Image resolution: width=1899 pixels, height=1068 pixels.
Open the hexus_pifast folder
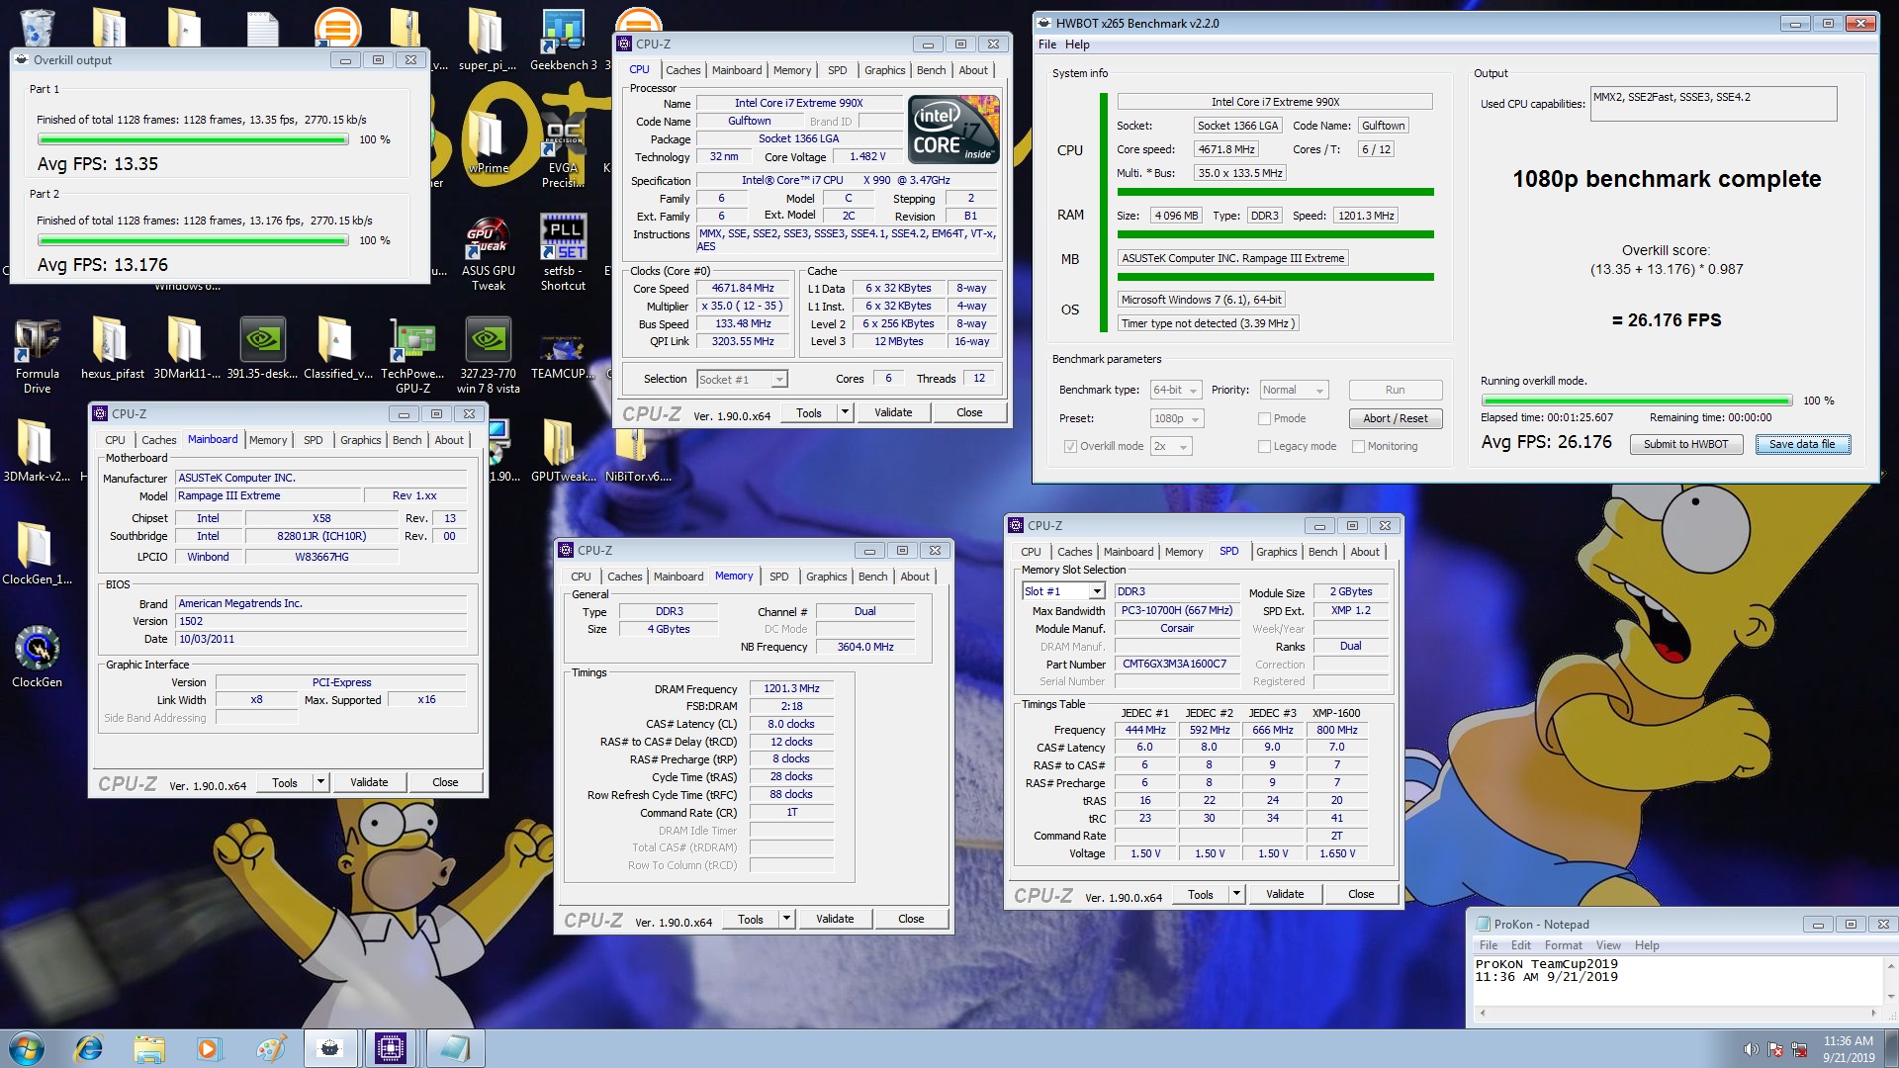(112, 349)
